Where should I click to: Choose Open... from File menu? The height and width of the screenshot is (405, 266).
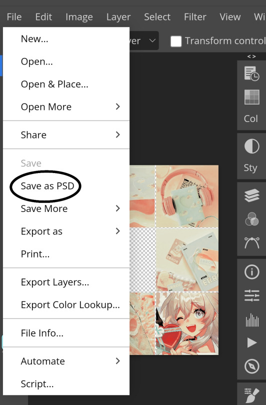(66, 61)
